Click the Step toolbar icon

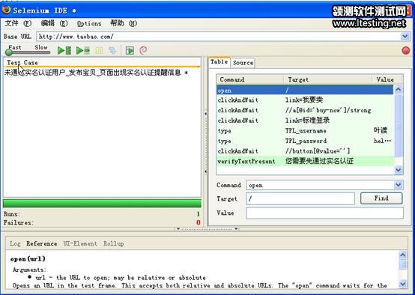tap(113, 50)
